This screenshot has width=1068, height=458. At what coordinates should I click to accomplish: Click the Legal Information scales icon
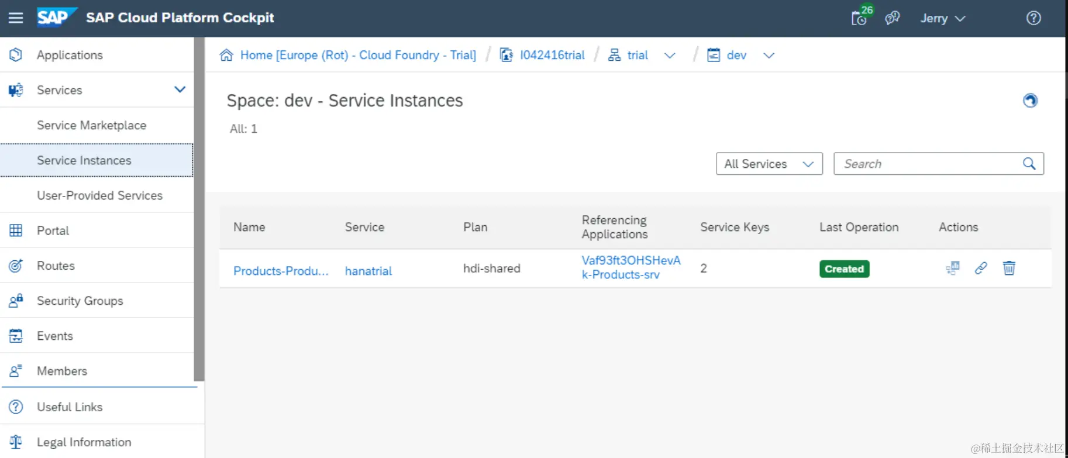[x=16, y=442]
